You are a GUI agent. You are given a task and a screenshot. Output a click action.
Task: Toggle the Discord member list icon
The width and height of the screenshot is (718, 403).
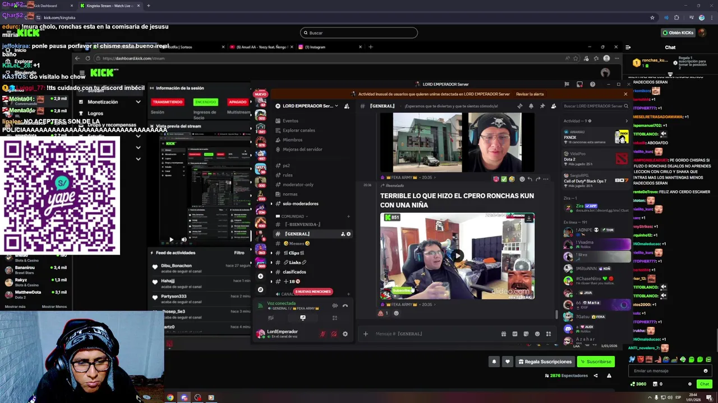554,106
